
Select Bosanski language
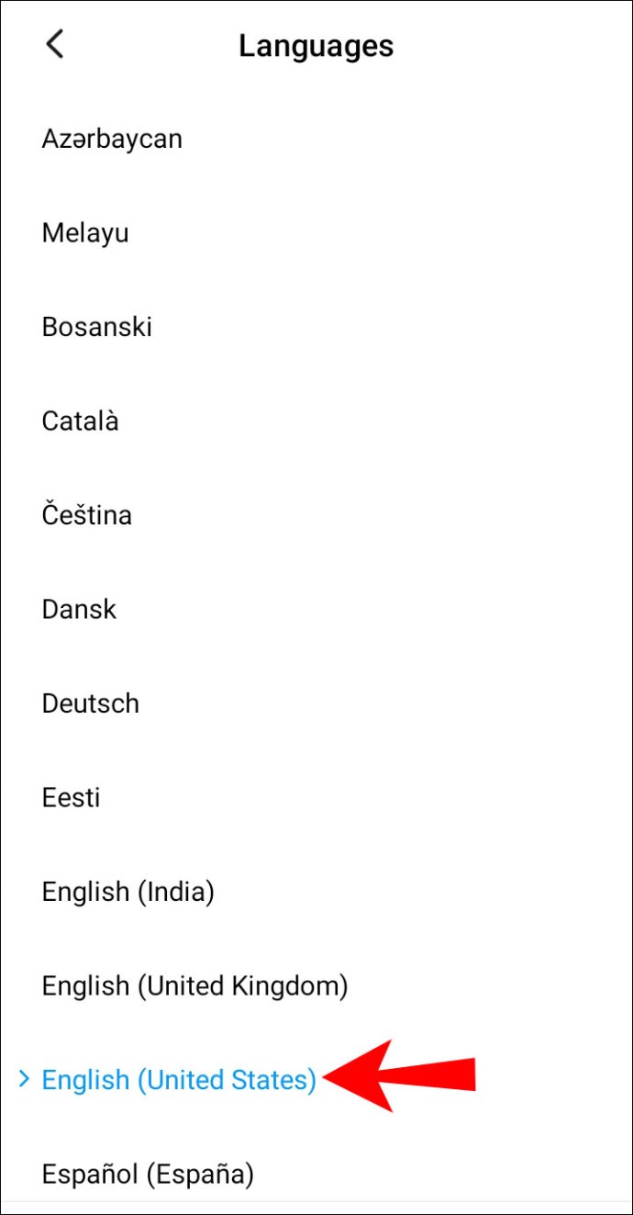pyautogui.click(x=97, y=327)
